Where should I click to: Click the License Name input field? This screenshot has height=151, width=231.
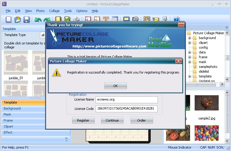coord(127,100)
